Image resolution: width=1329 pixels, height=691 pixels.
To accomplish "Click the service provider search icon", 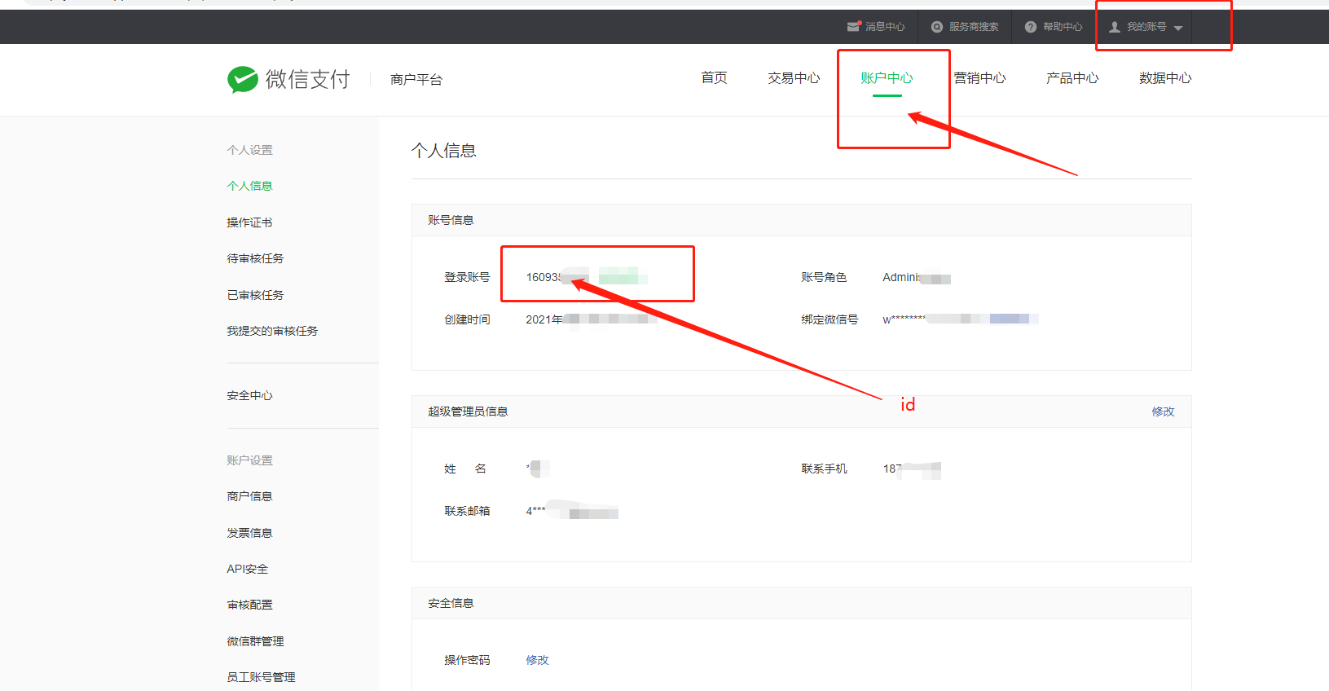I will click(x=937, y=27).
